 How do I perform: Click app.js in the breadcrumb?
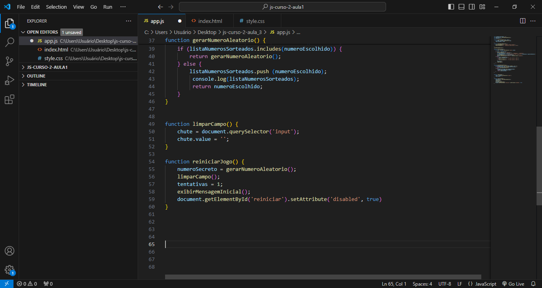pyautogui.click(x=280, y=32)
